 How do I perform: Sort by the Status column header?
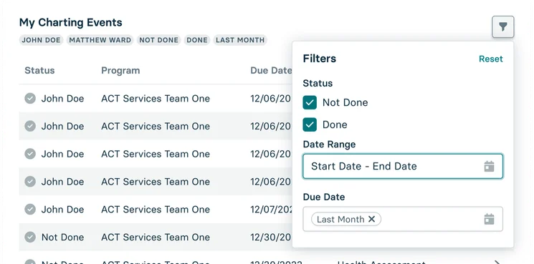39,70
